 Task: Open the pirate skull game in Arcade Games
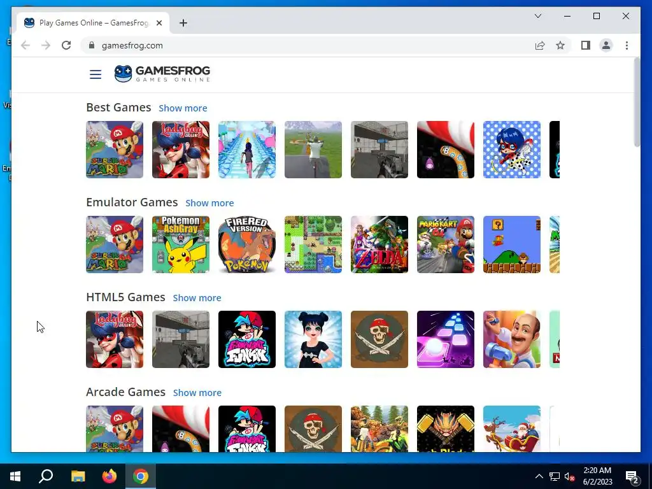click(313, 429)
